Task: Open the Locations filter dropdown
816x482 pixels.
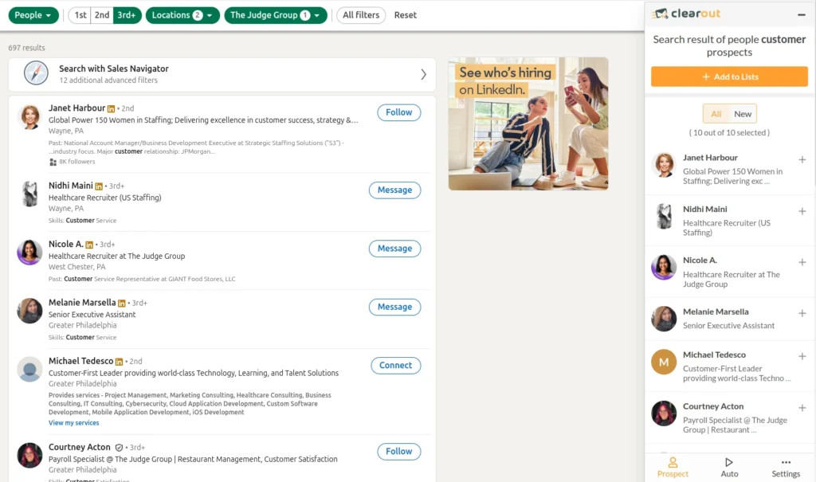Action: [x=182, y=15]
